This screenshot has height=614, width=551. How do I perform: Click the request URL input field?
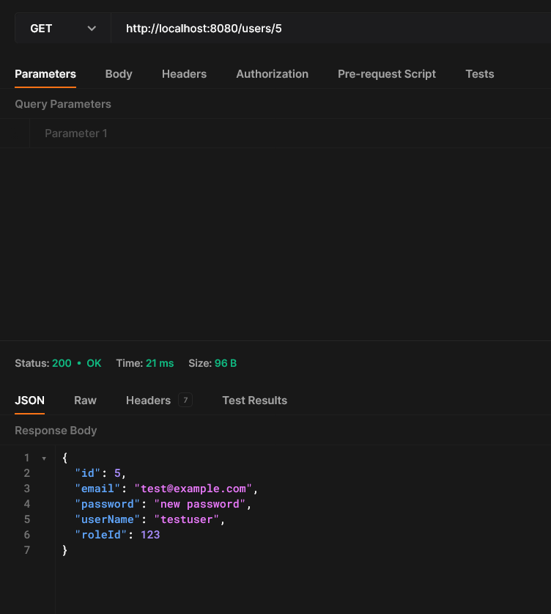[330, 29]
